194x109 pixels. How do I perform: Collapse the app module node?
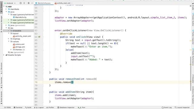coord(4,6)
